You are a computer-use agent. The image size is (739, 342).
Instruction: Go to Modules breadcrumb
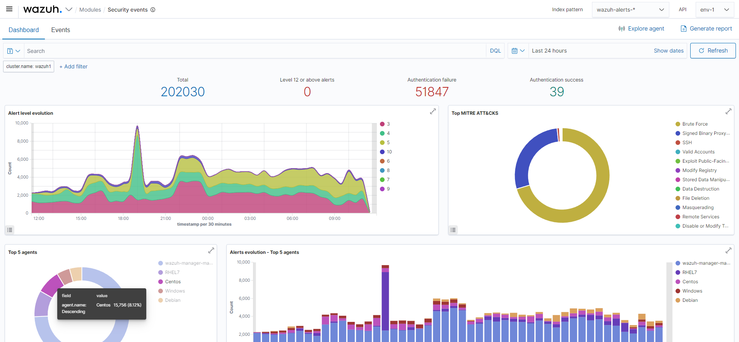(x=90, y=10)
